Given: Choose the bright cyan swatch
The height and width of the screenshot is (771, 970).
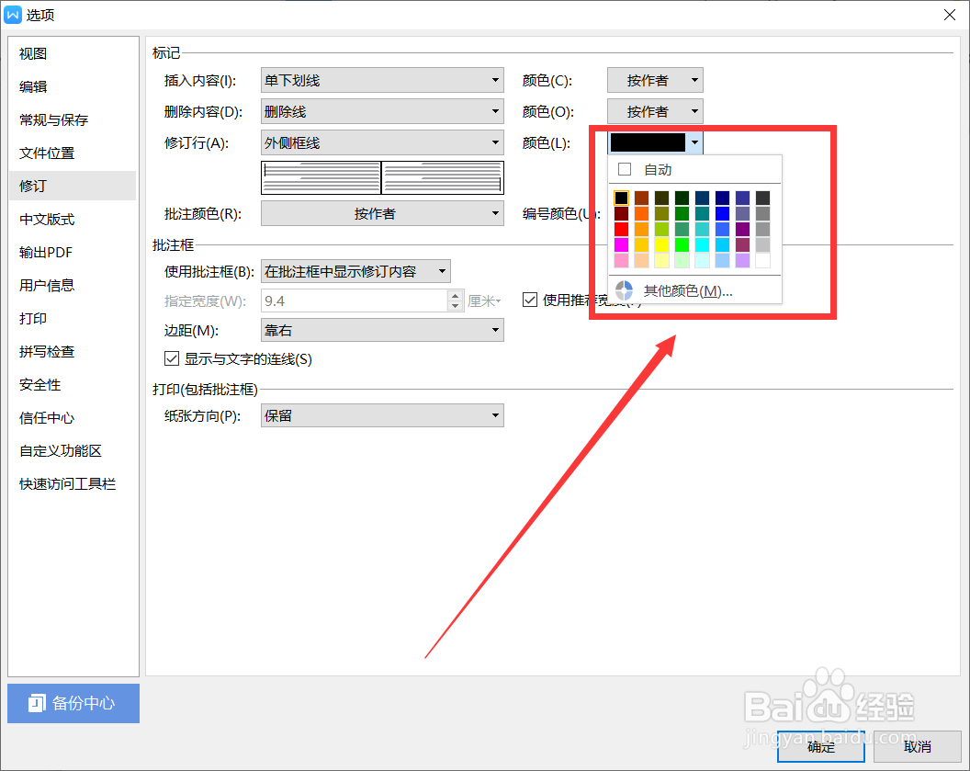Looking at the screenshot, I should click(x=702, y=245).
